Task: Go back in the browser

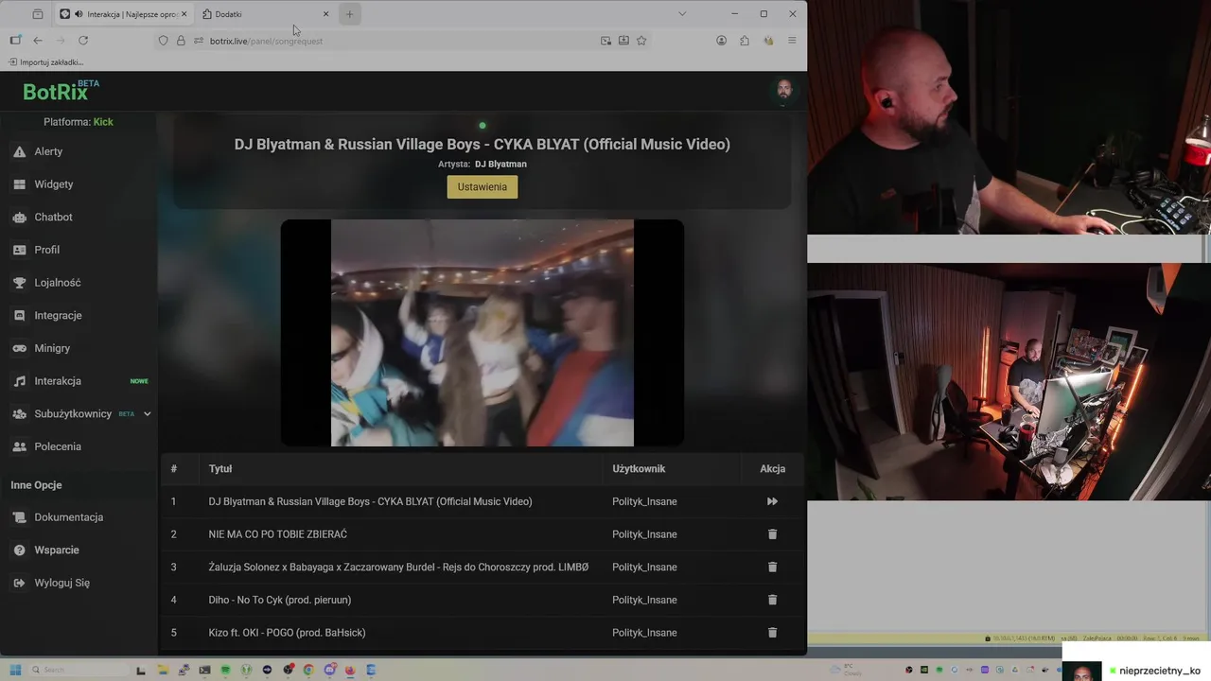Action: click(x=38, y=41)
